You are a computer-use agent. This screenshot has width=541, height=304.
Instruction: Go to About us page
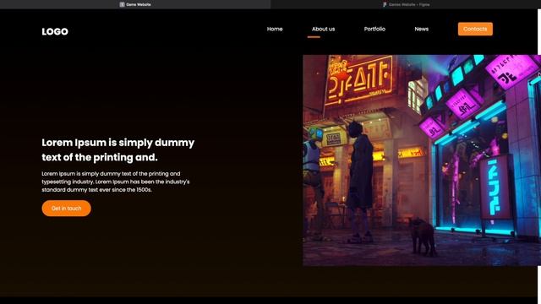pyautogui.click(x=323, y=29)
